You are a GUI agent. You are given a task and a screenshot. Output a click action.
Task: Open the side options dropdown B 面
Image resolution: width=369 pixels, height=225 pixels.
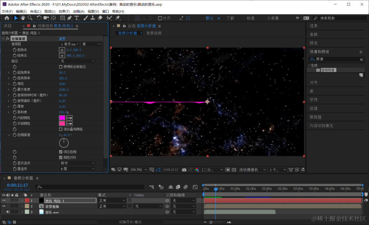tap(77, 169)
